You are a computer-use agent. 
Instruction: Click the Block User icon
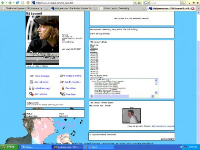tap(63, 88)
